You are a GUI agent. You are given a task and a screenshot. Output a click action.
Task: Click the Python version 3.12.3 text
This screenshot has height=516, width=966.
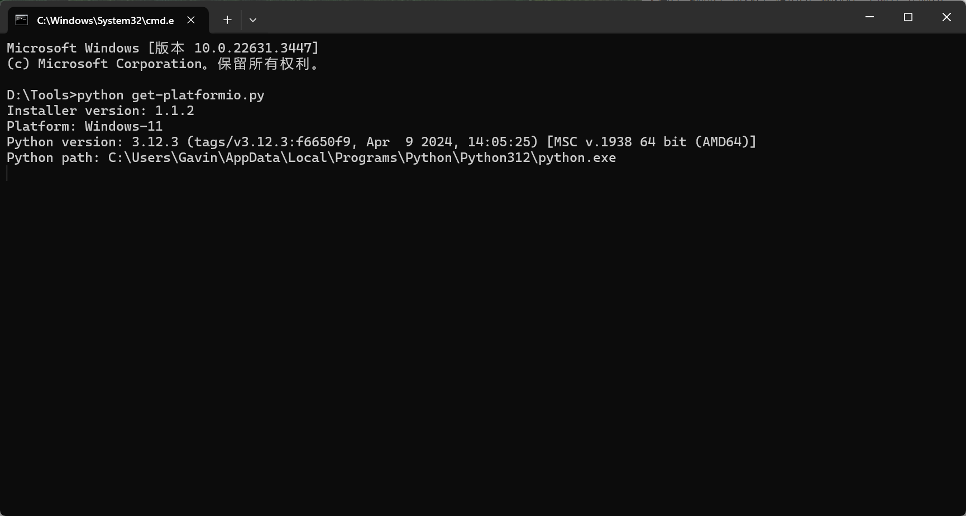point(93,142)
